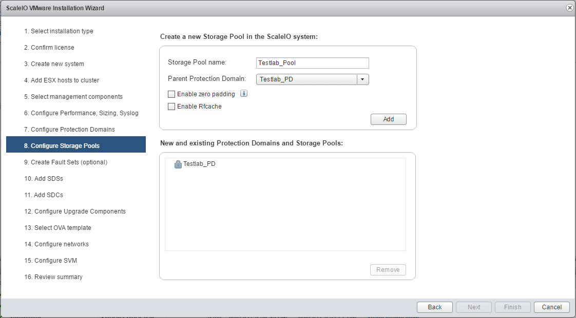Go to step 14 Configure networks

click(56, 244)
